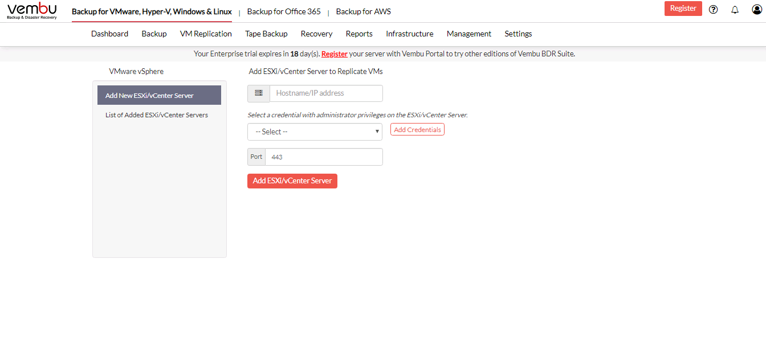This screenshot has width=766, height=349.
Task: Click the Vembu logo
Action: pyautogui.click(x=32, y=11)
